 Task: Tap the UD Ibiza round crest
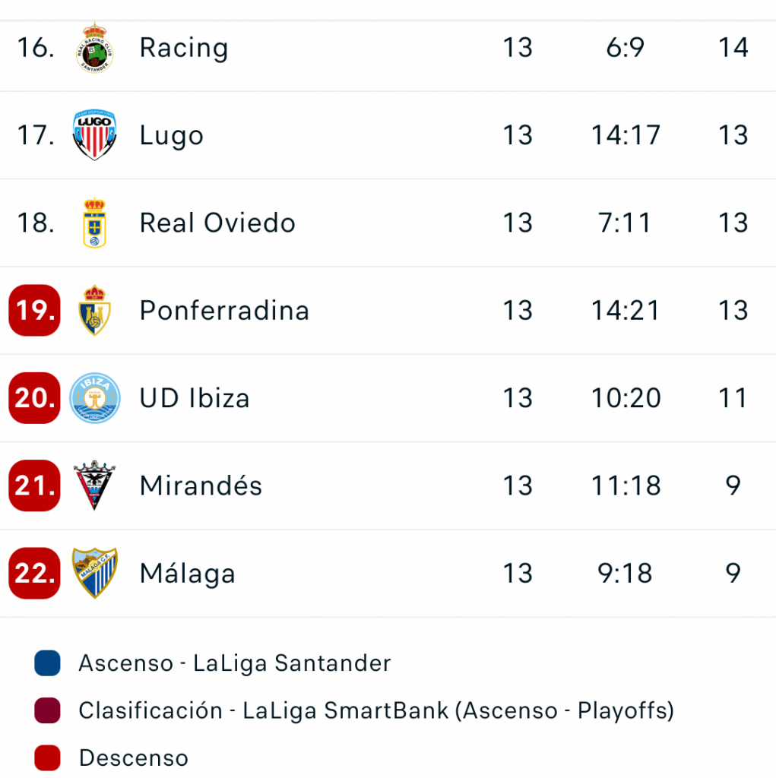pyautogui.click(x=95, y=398)
